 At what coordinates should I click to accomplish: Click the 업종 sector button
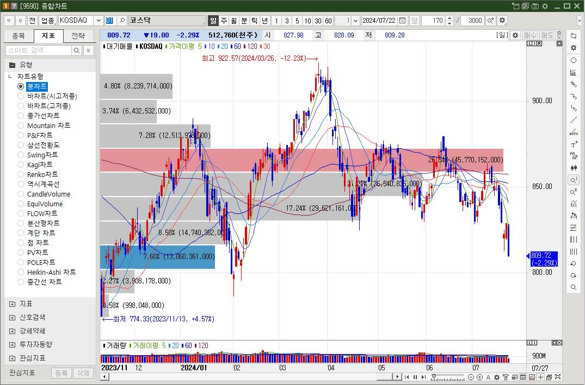[47, 21]
